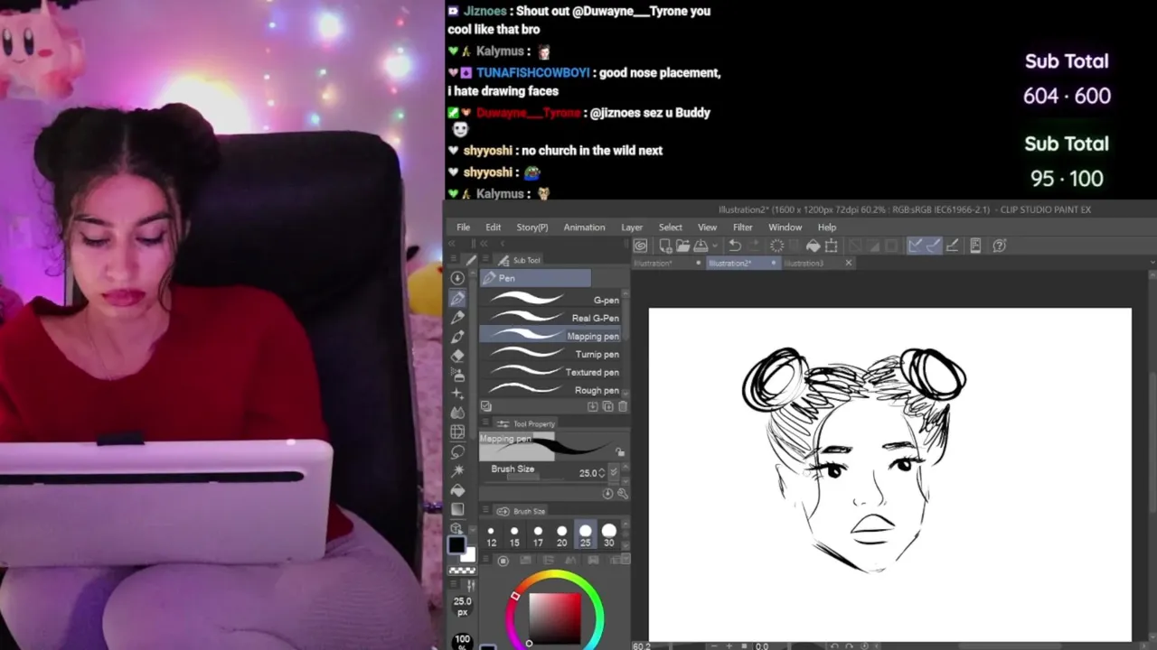Image resolution: width=1157 pixels, height=650 pixels.
Task: Click the Save icon in the command bar
Action: (x=700, y=246)
